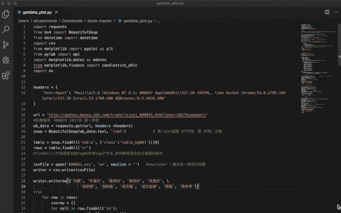
Task: Click 'import os' on line 9
Action: (43, 71)
